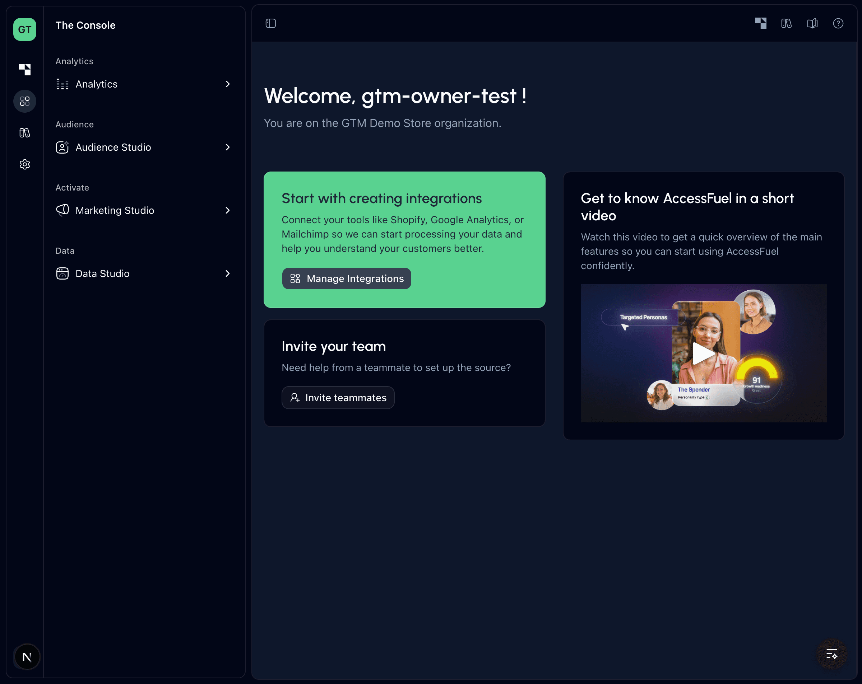Expand Marketing Studio using its chevron
The width and height of the screenshot is (862, 684).
click(228, 211)
